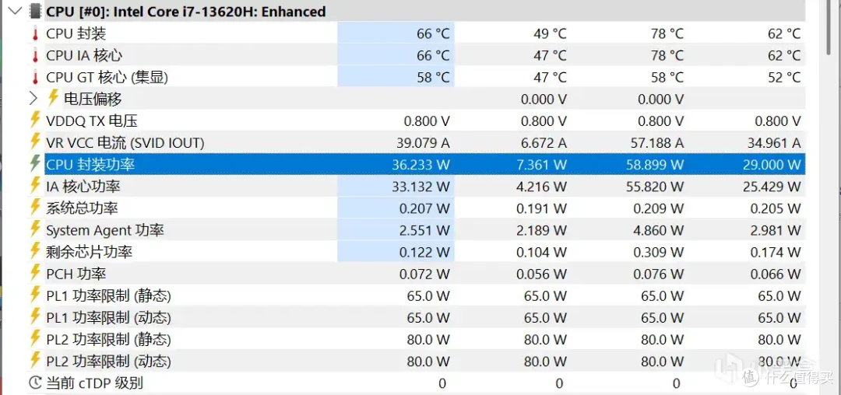841x395 pixels.
Task: Select the IA 核心功率 row label
Action: 83,187
